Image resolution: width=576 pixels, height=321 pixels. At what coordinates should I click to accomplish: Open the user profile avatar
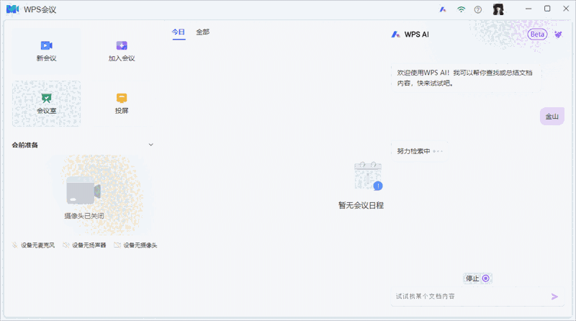point(498,9)
